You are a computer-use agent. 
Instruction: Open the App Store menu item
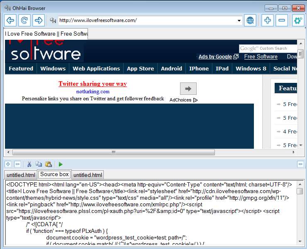tap(140, 68)
